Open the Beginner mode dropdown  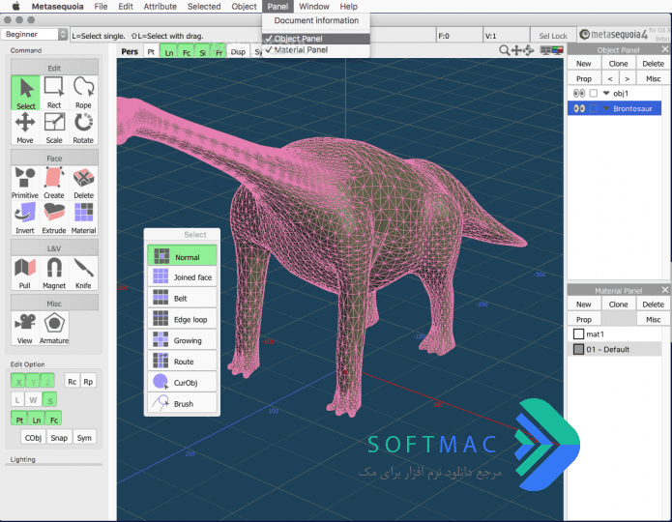(34, 34)
